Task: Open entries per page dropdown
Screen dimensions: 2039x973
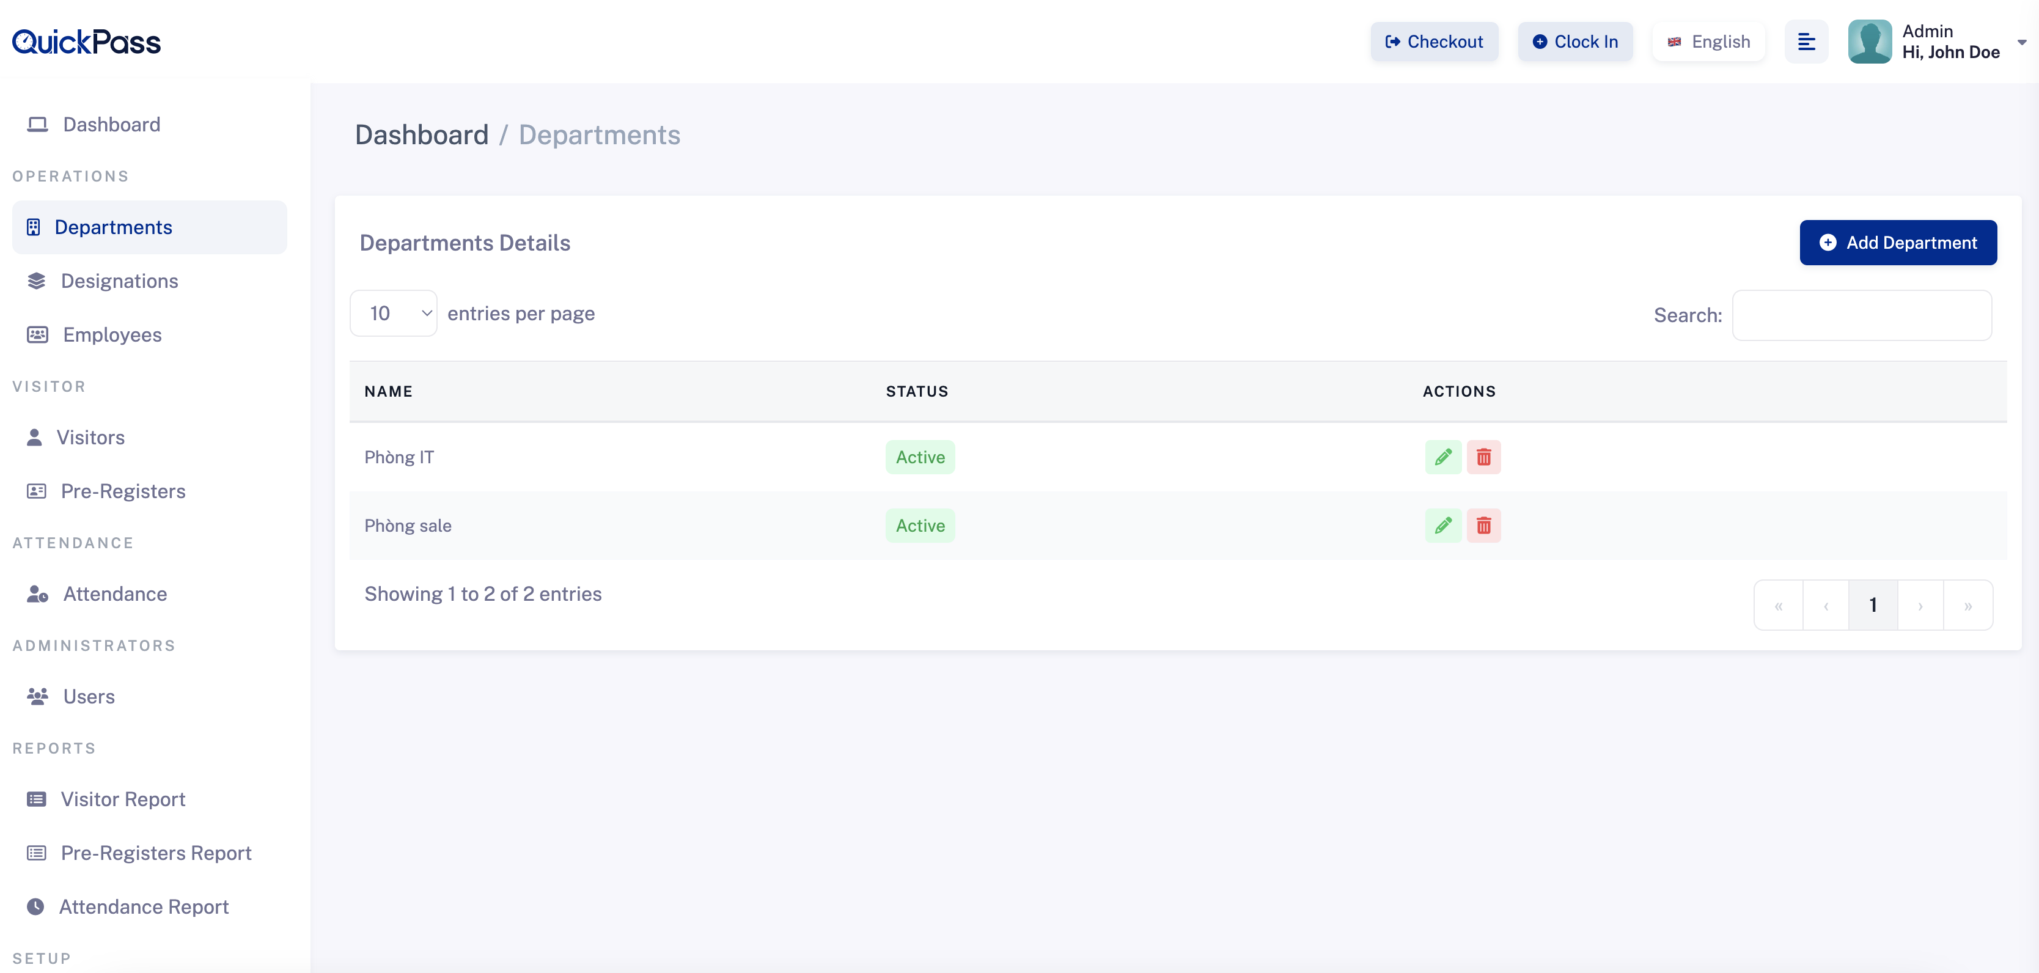Action: click(394, 314)
